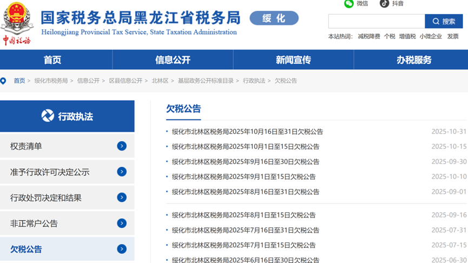The width and height of the screenshot is (468, 263).
Task: Open 2025年9月1日至15日欠税公告
Action: click(243, 177)
